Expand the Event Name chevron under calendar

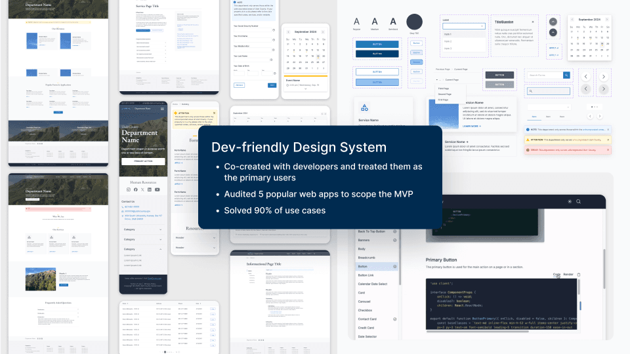pos(305,89)
